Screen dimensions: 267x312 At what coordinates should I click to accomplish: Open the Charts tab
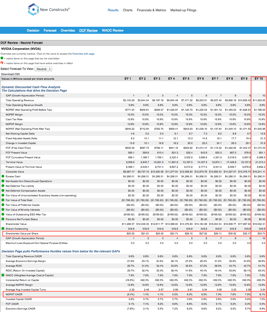(128, 10)
